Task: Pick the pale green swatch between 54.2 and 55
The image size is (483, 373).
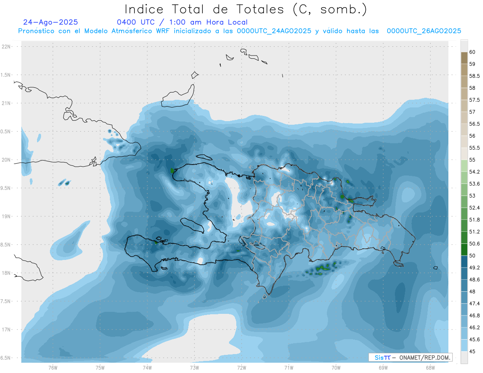Action: tap(464, 166)
